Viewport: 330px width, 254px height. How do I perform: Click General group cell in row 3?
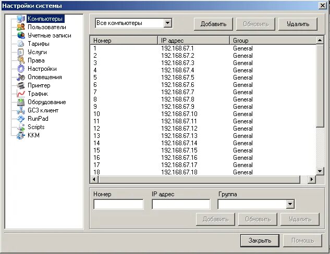tap(242, 63)
